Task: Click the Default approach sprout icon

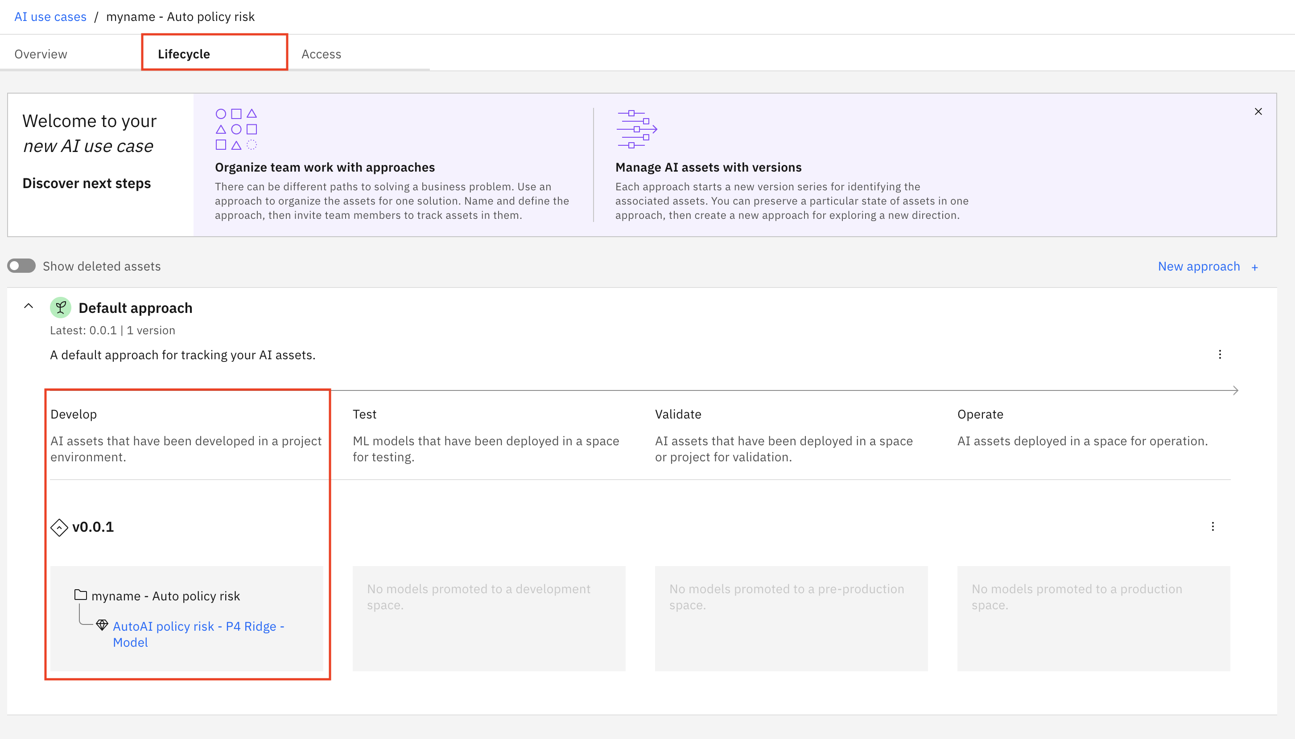Action: click(x=60, y=308)
